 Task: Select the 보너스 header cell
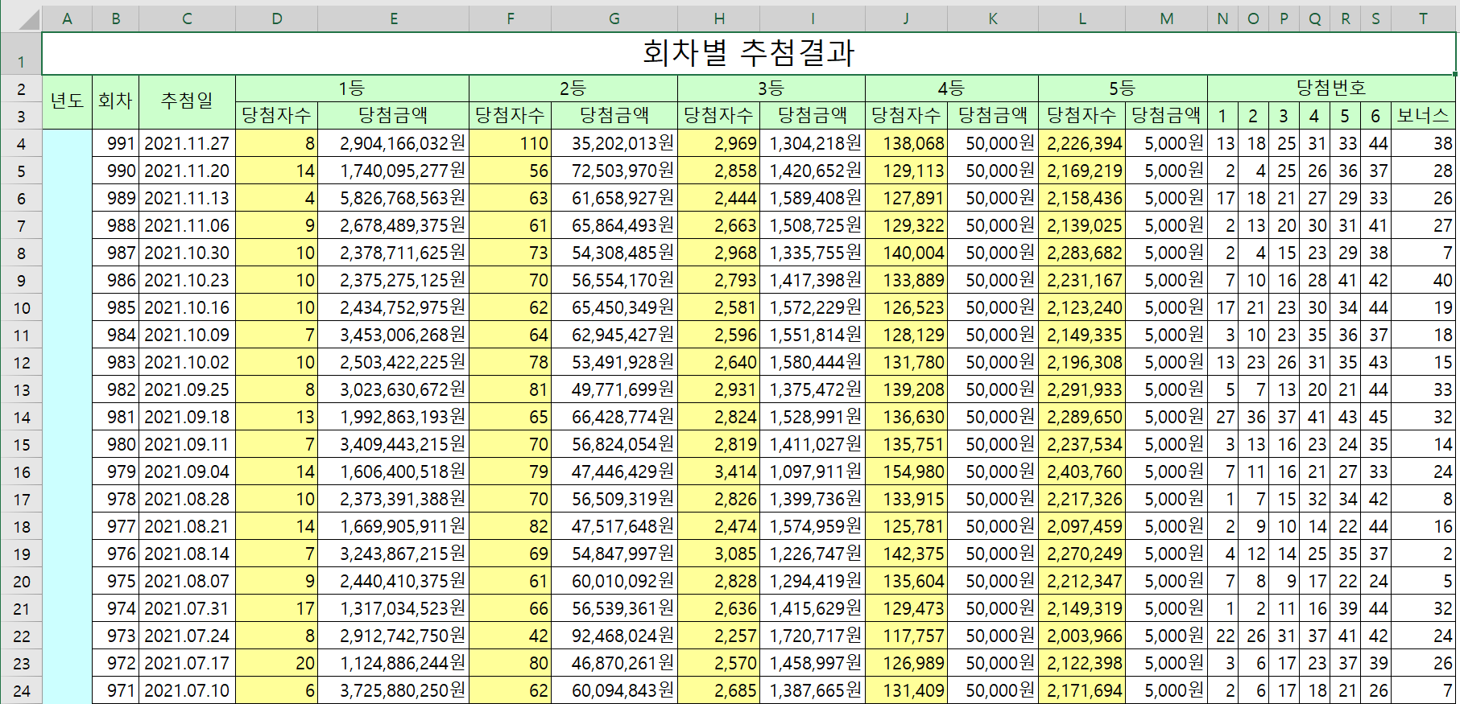[1422, 116]
